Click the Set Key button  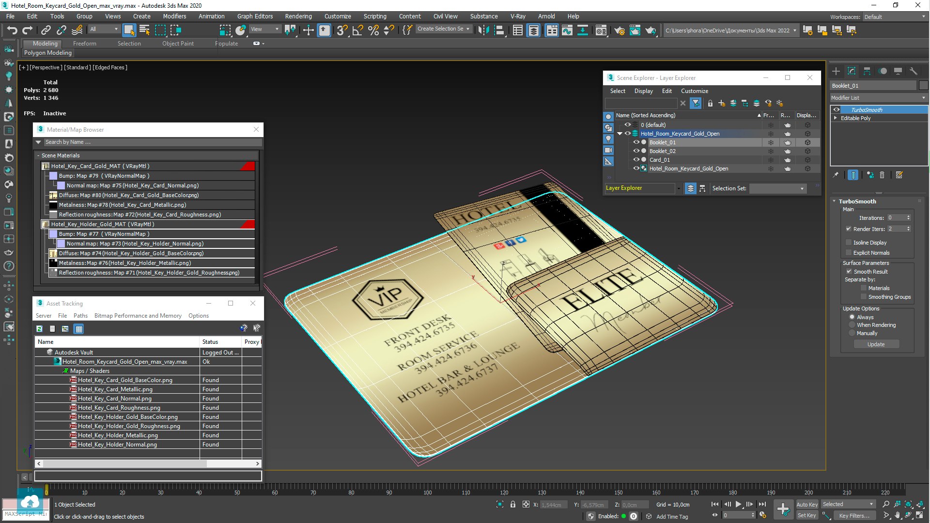pyautogui.click(x=807, y=516)
